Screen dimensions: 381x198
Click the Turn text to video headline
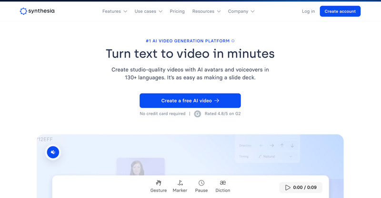190,54
